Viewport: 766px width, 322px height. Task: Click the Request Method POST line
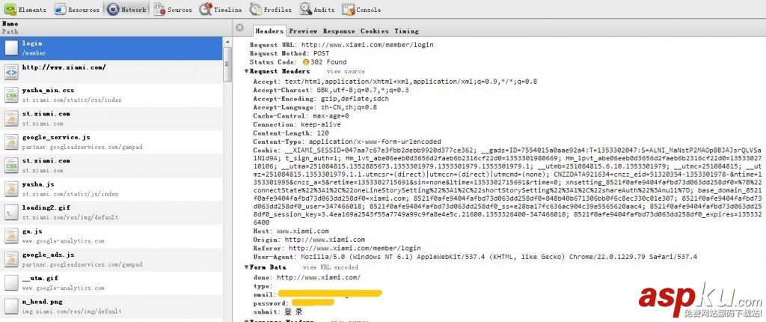[x=289, y=53]
